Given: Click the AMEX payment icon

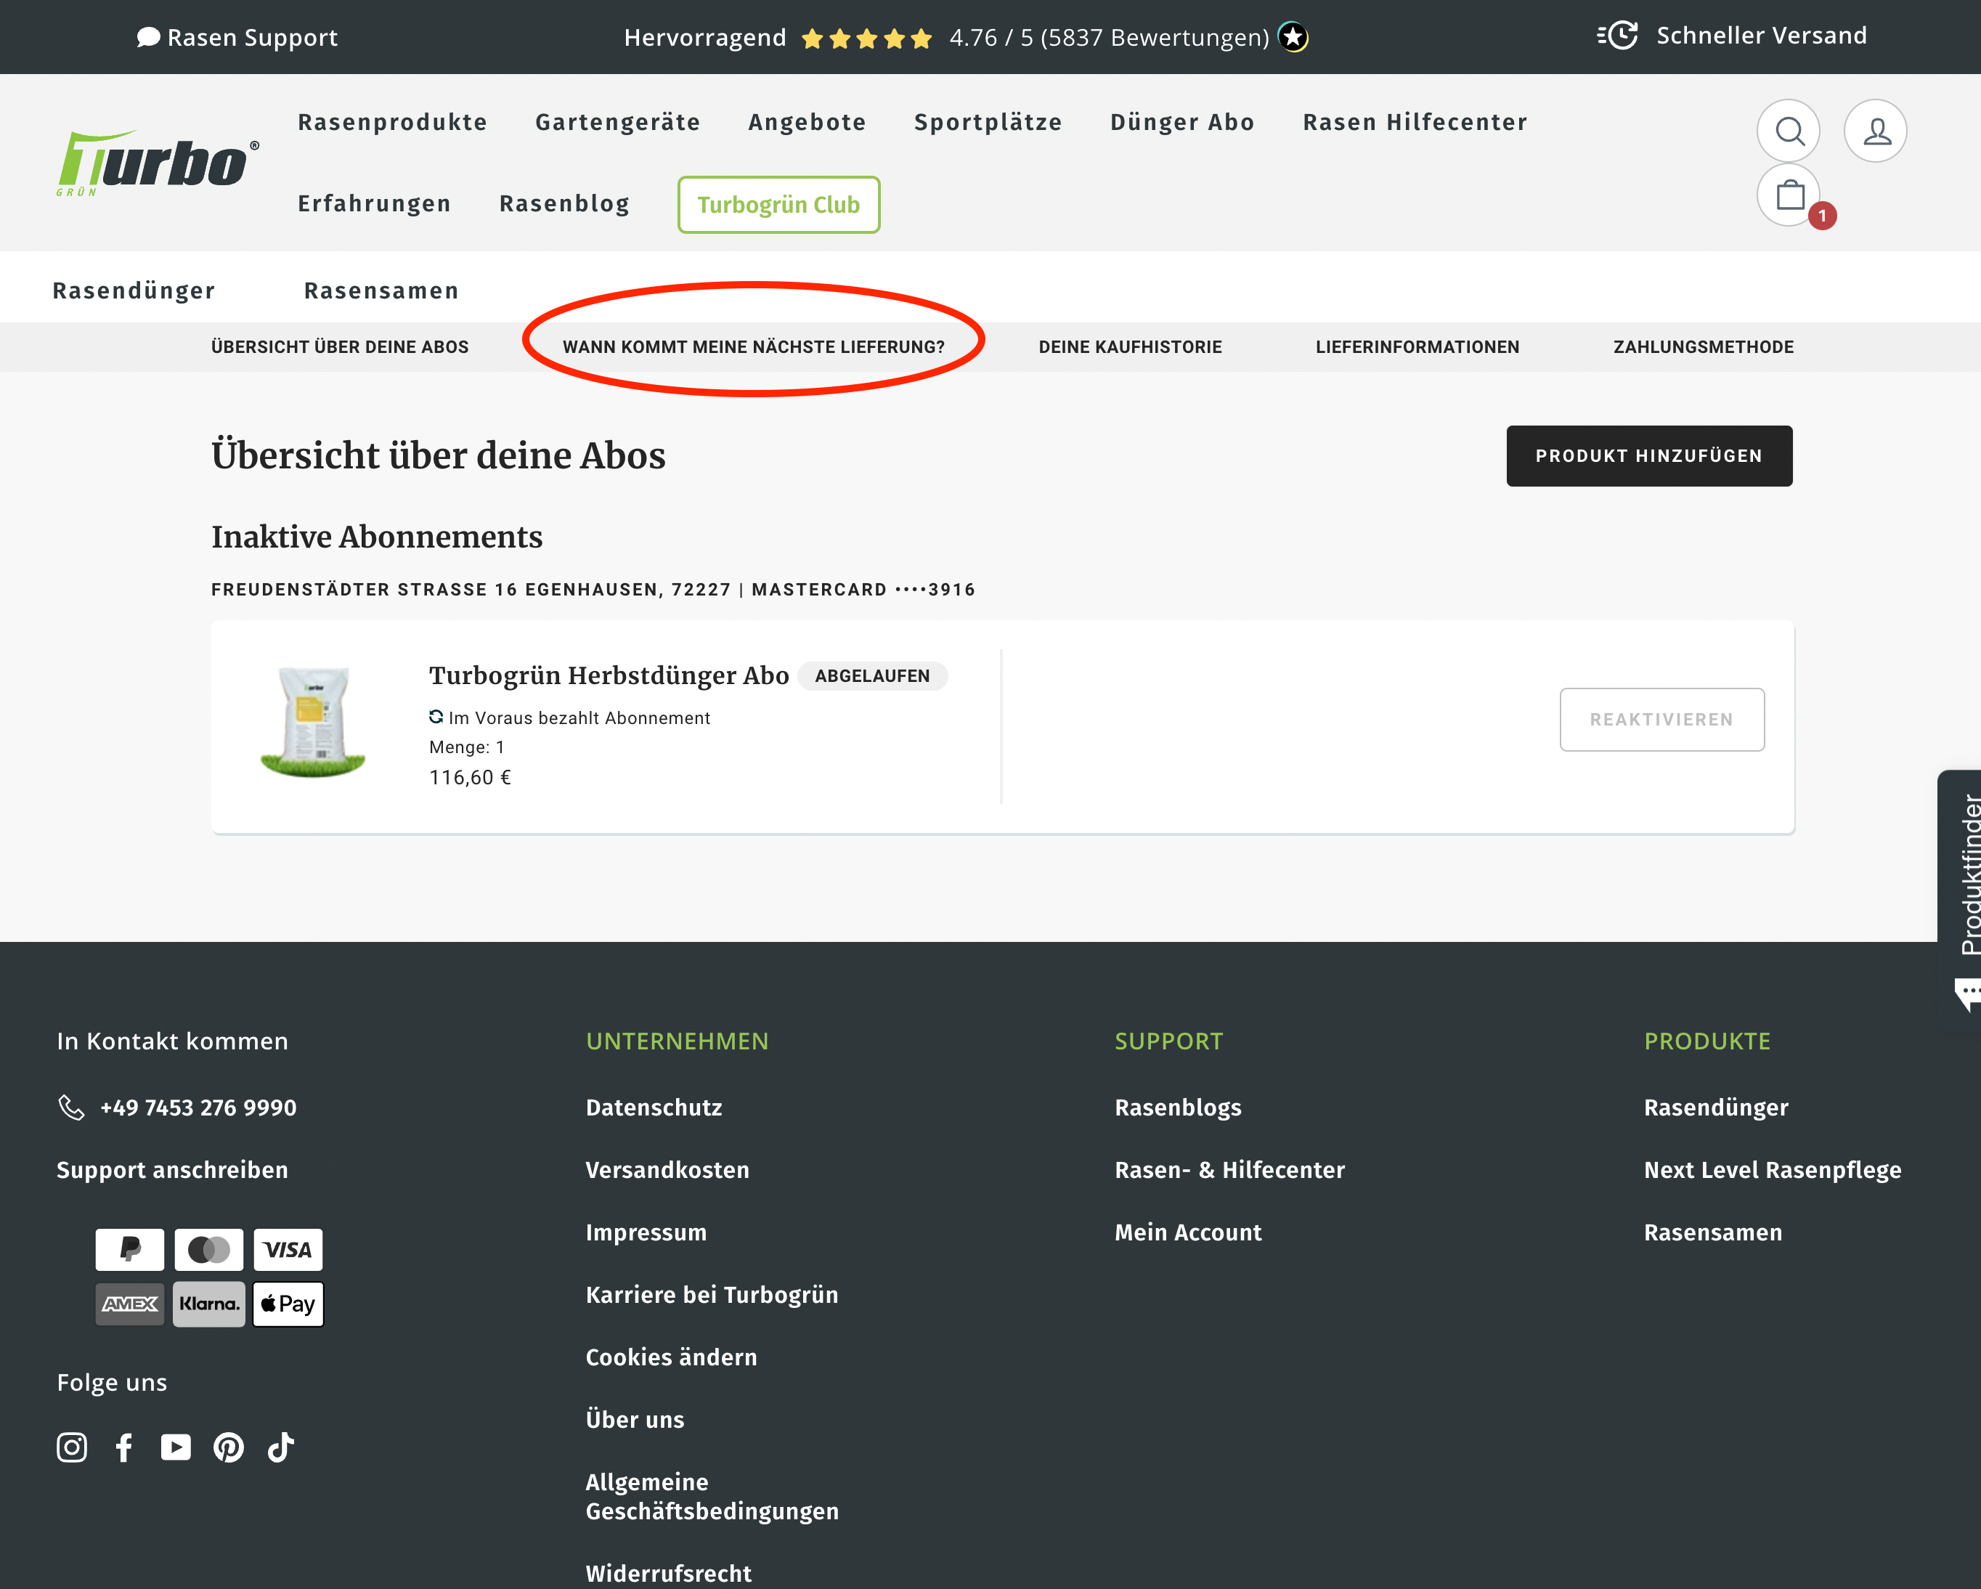Looking at the screenshot, I should click(x=129, y=1304).
